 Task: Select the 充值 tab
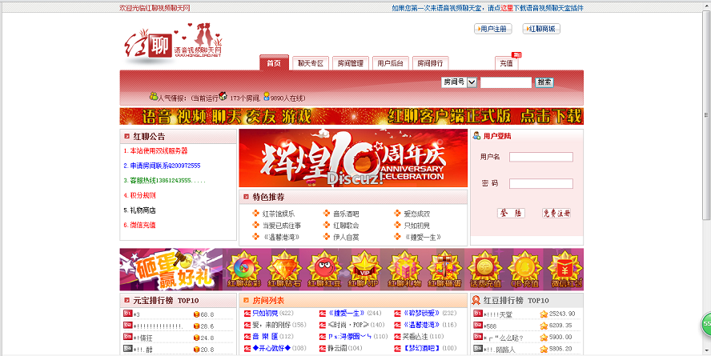(x=506, y=63)
